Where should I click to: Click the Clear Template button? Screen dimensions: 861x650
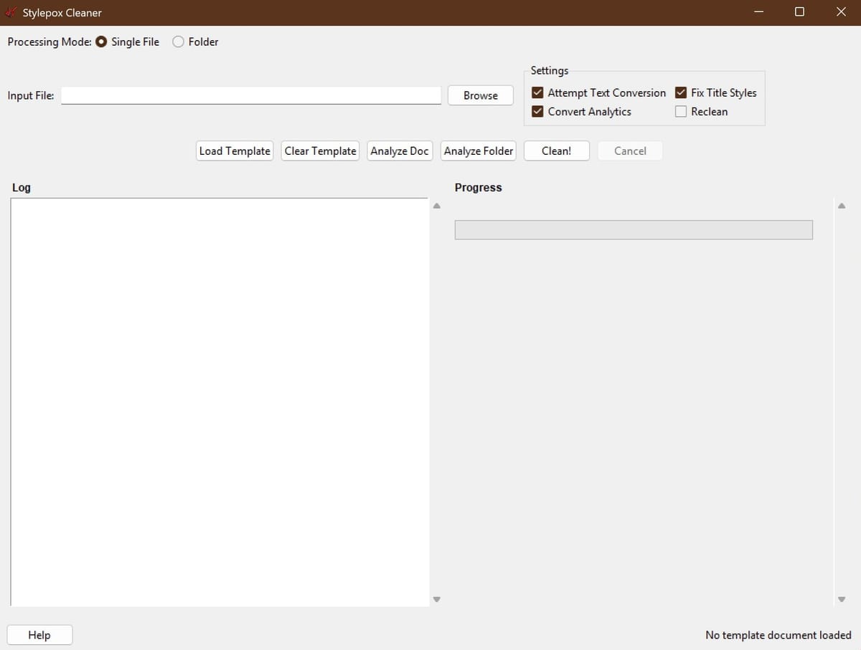[320, 151]
